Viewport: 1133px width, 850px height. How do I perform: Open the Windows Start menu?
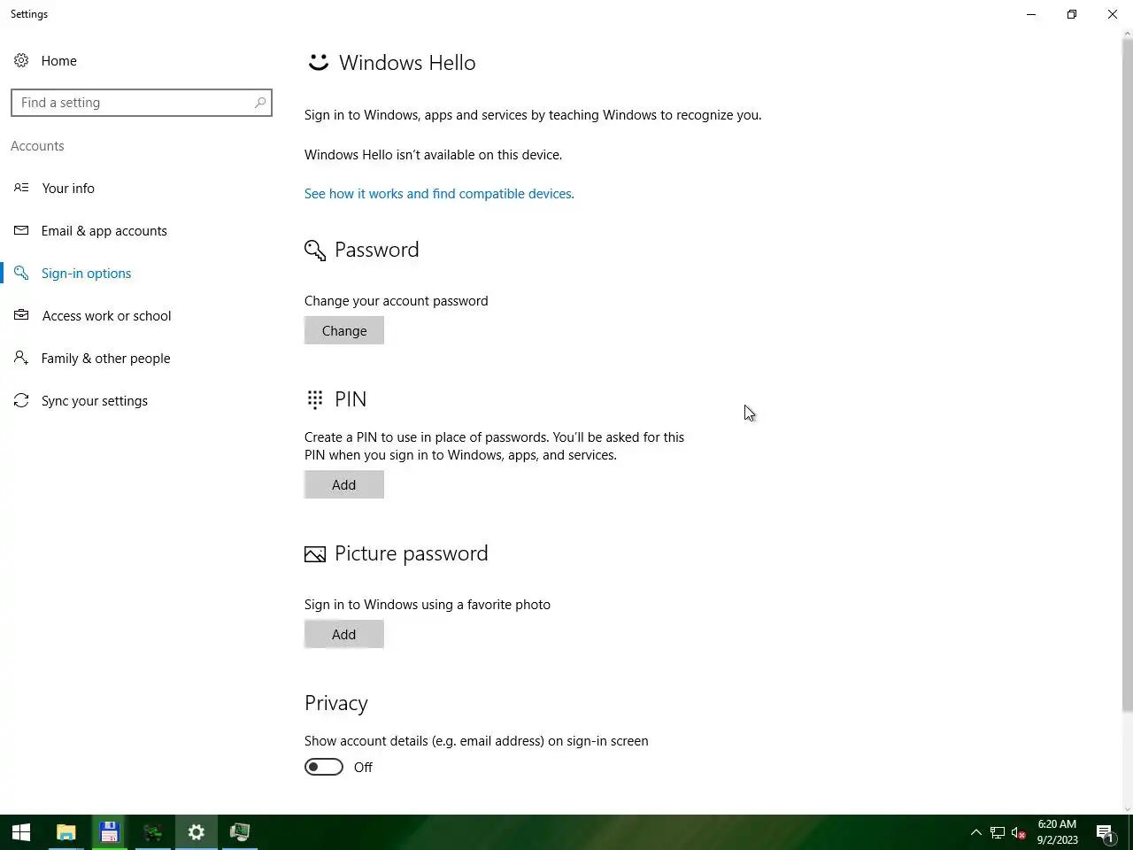(21, 832)
